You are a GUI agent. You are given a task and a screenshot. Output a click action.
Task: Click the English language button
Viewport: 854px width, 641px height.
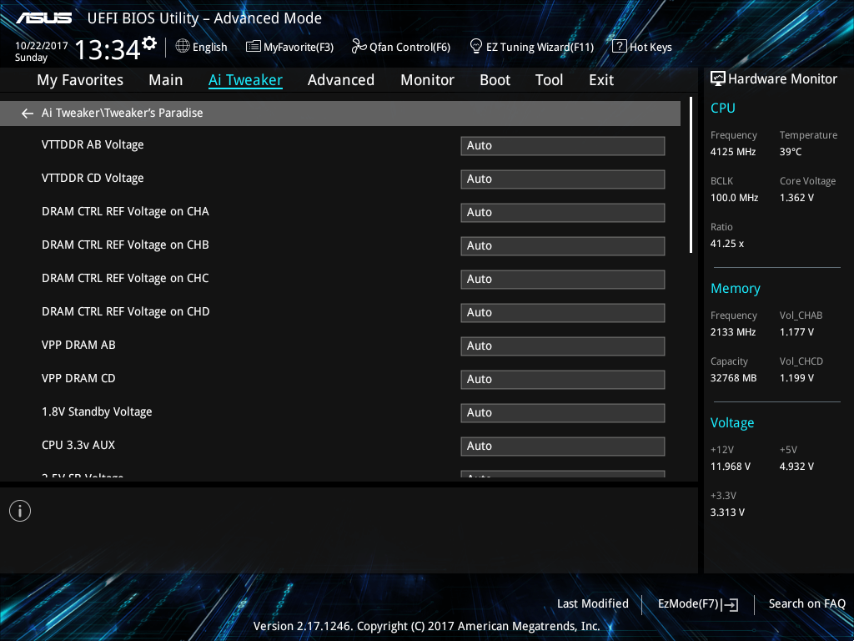[x=209, y=48]
